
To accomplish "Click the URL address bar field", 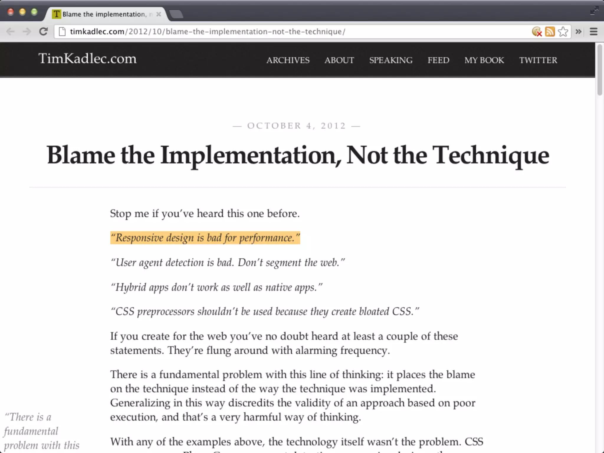I will (x=265, y=32).
